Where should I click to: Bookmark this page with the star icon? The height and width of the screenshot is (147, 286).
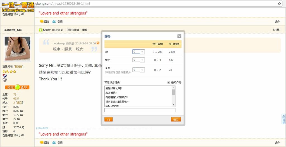point(279,4)
